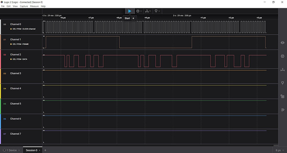
Task: Start capture with the blue play button
Action: [x=130, y=11]
